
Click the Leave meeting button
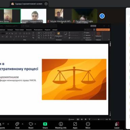tap(117, 125)
